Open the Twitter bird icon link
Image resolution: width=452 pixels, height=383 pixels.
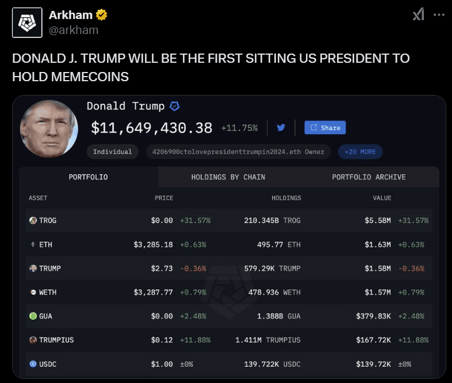pos(281,127)
